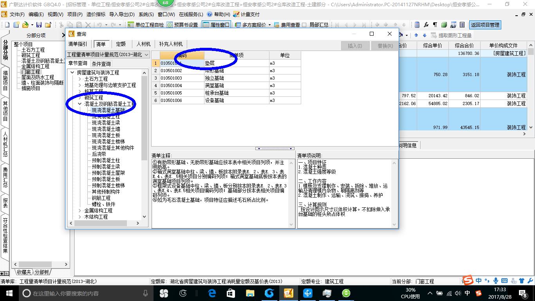Select the 条件查询 tab
This screenshot has width=535, height=301.
(x=101, y=63)
